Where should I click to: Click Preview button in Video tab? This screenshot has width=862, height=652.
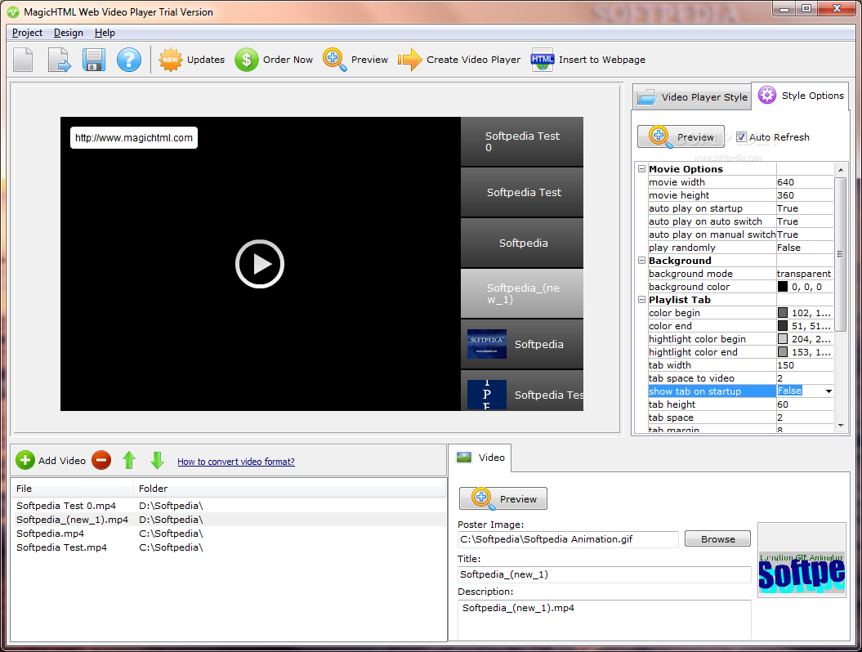[x=503, y=498]
